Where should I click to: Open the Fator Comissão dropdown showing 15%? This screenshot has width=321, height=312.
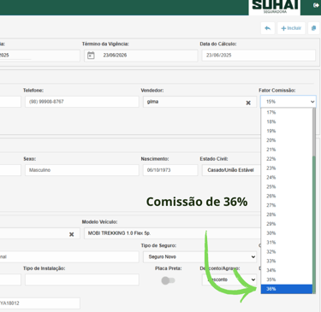pyautogui.click(x=288, y=102)
